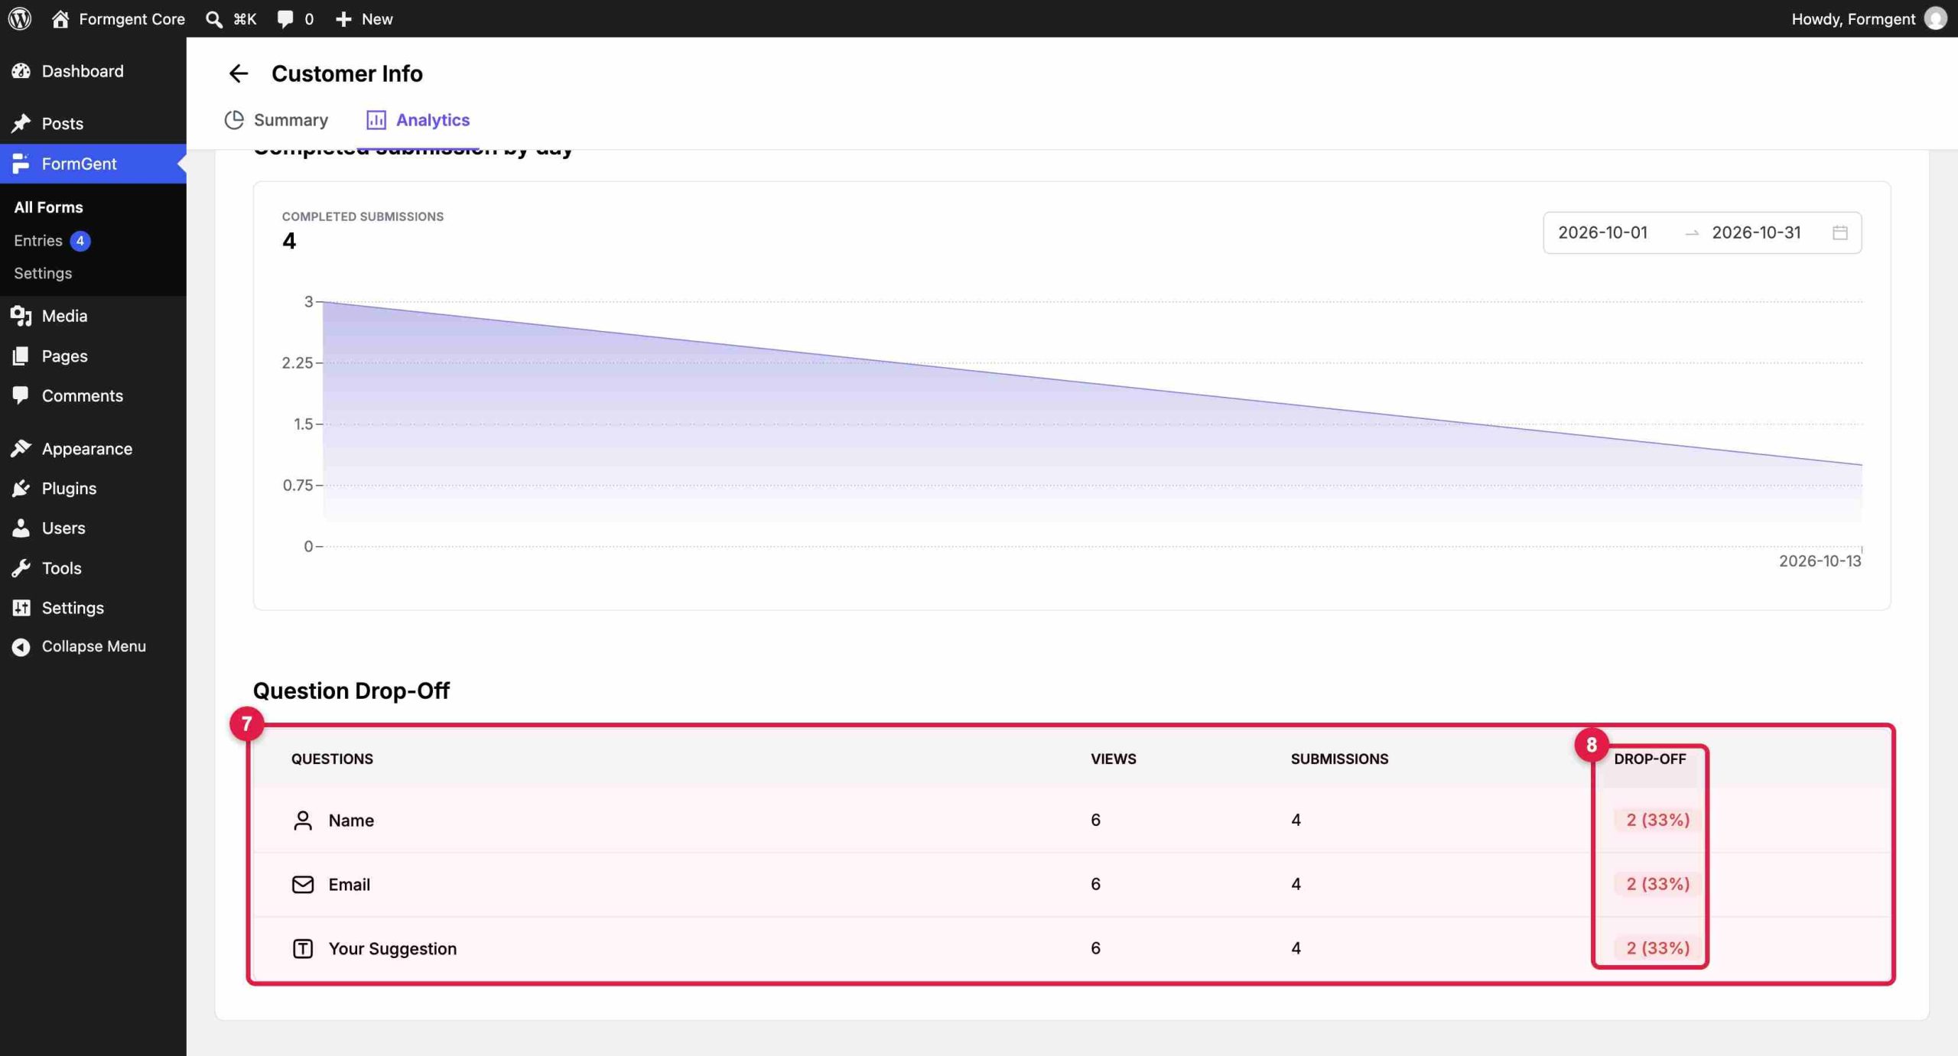Click the Tools wrench icon

pyautogui.click(x=21, y=568)
